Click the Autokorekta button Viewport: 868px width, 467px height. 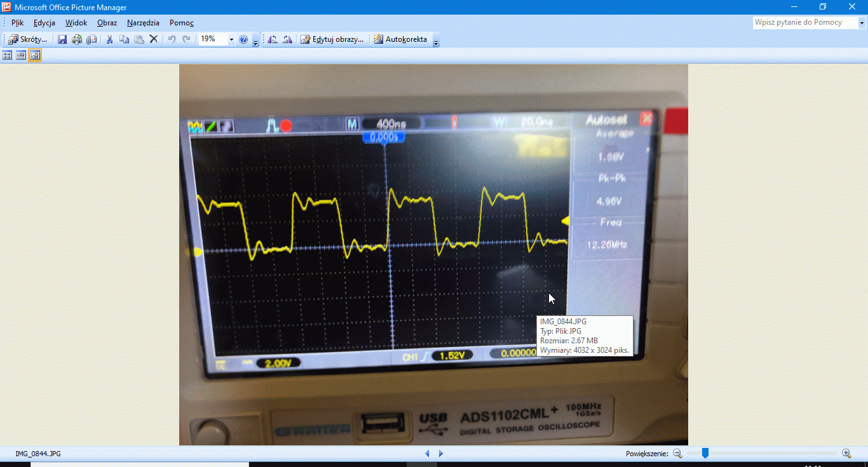(x=400, y=39)
